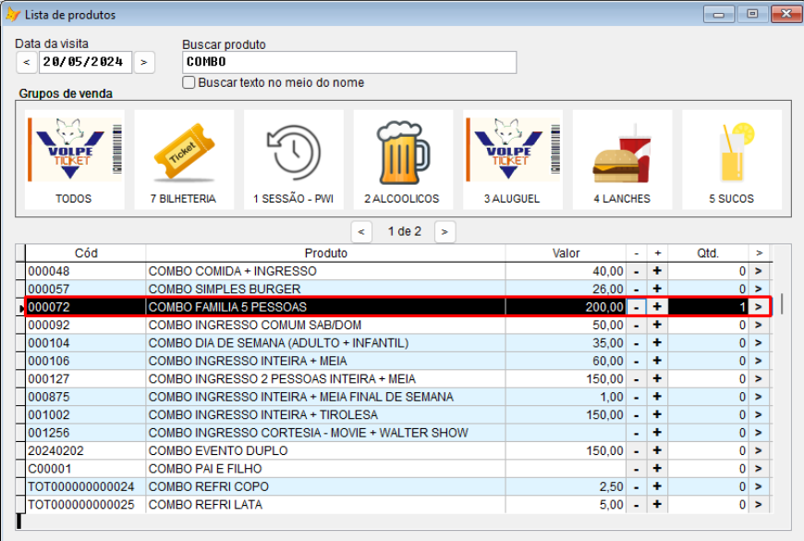
Task: Expand arrow for COMBO COMIDA + INGRESSO row
Action: pos(759,271)
